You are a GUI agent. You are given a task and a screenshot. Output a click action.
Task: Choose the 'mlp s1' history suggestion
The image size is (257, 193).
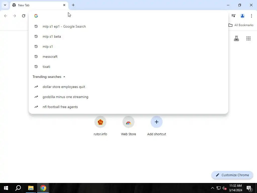click(128, 46)
